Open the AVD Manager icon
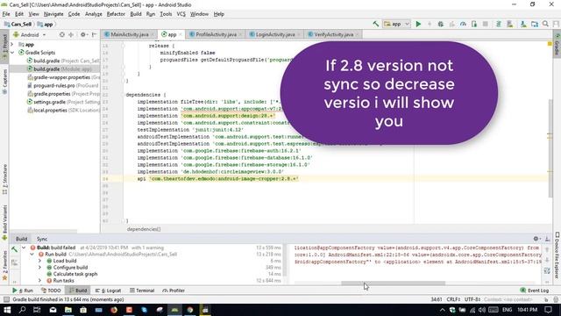The image size is (561, 316). [x=510, y=24]
